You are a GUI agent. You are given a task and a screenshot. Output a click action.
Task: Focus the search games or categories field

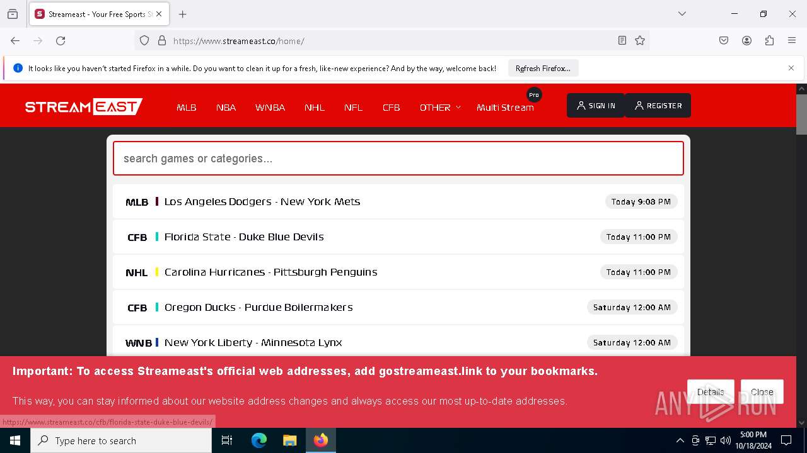[398, 159]
